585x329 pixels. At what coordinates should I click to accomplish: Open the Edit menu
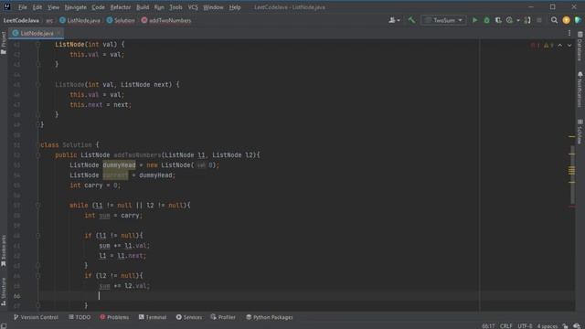[x=37, y=7]
